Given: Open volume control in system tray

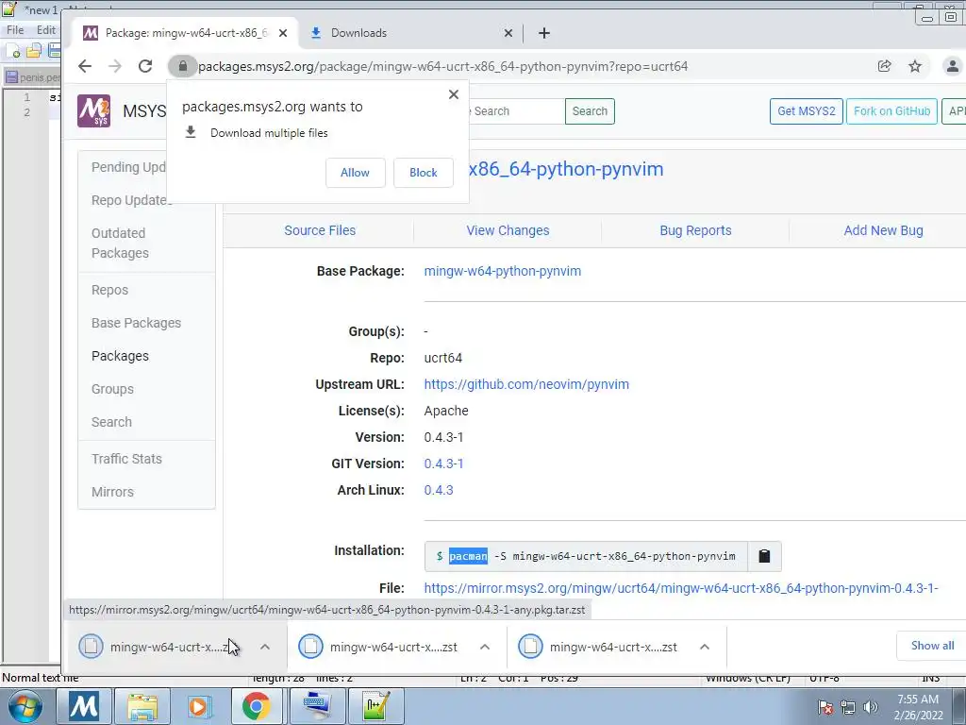Looking at the screenshot, I should tap(871, 707).
